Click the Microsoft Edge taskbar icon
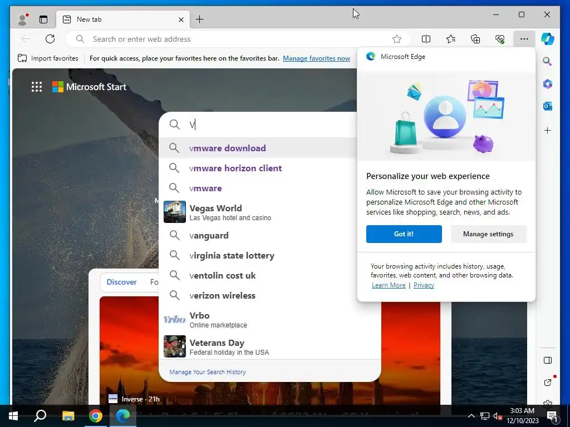The width and height of the screenshot is (570, 427). tap(123, 416)
